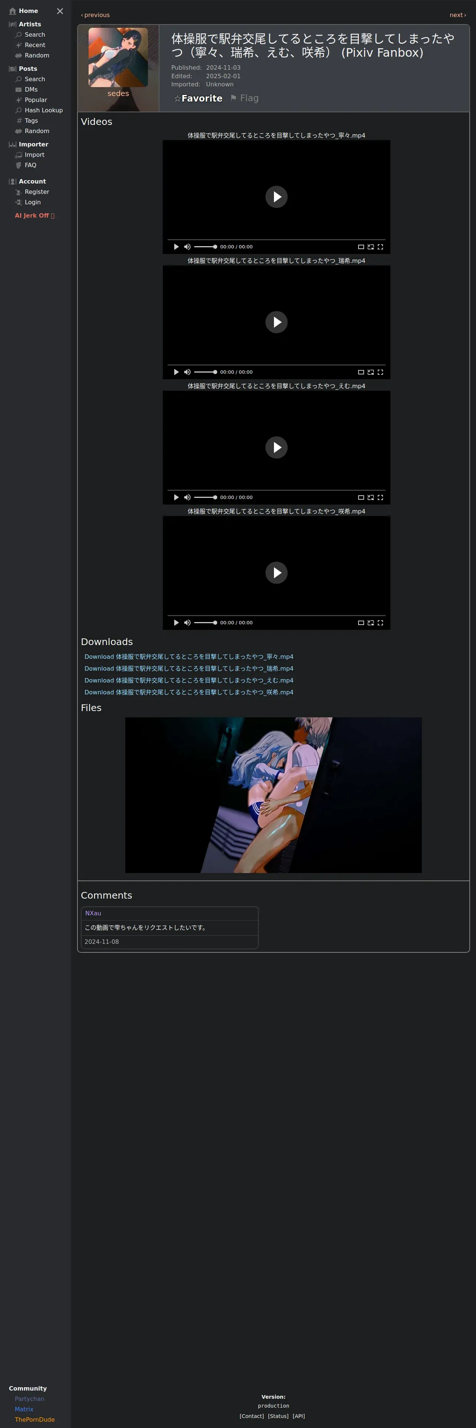Open the sedes artist name link
The height and width of the screenshot is (1428, 476).
click(118, 94)
